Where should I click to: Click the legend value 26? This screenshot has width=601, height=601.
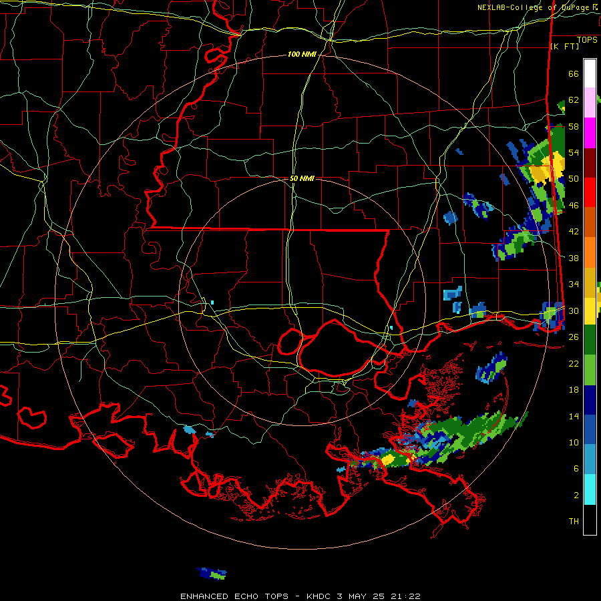pyautogui.click(x=574, y=337)
